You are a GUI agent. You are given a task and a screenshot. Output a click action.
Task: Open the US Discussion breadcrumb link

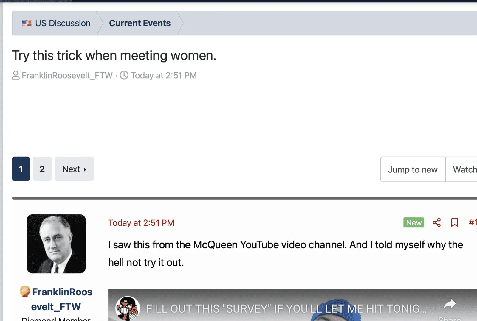tap(63, 23)
